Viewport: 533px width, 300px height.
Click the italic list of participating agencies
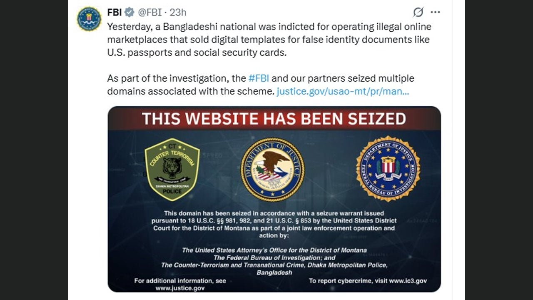(x=274, y=261)
